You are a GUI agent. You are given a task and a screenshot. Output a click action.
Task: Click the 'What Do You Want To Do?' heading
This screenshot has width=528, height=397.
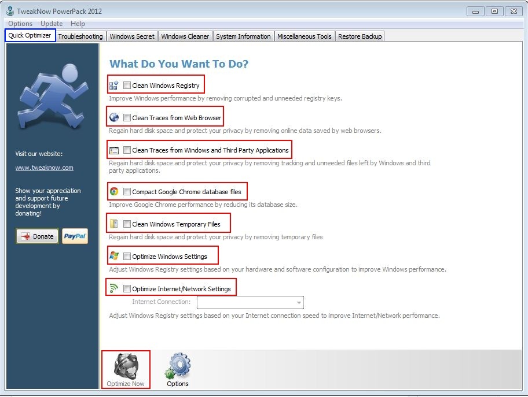(179, 64)
